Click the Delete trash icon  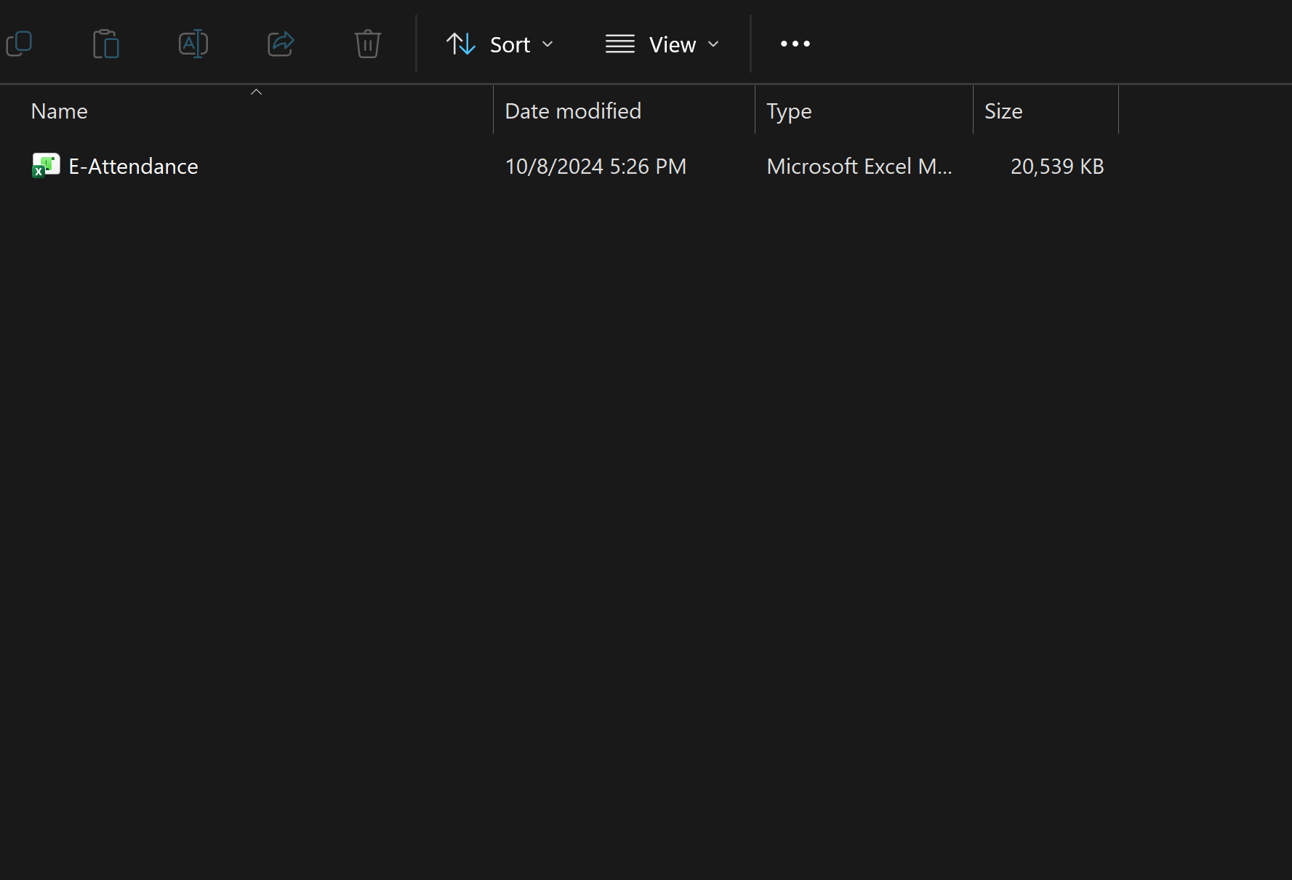pos(368,44)
